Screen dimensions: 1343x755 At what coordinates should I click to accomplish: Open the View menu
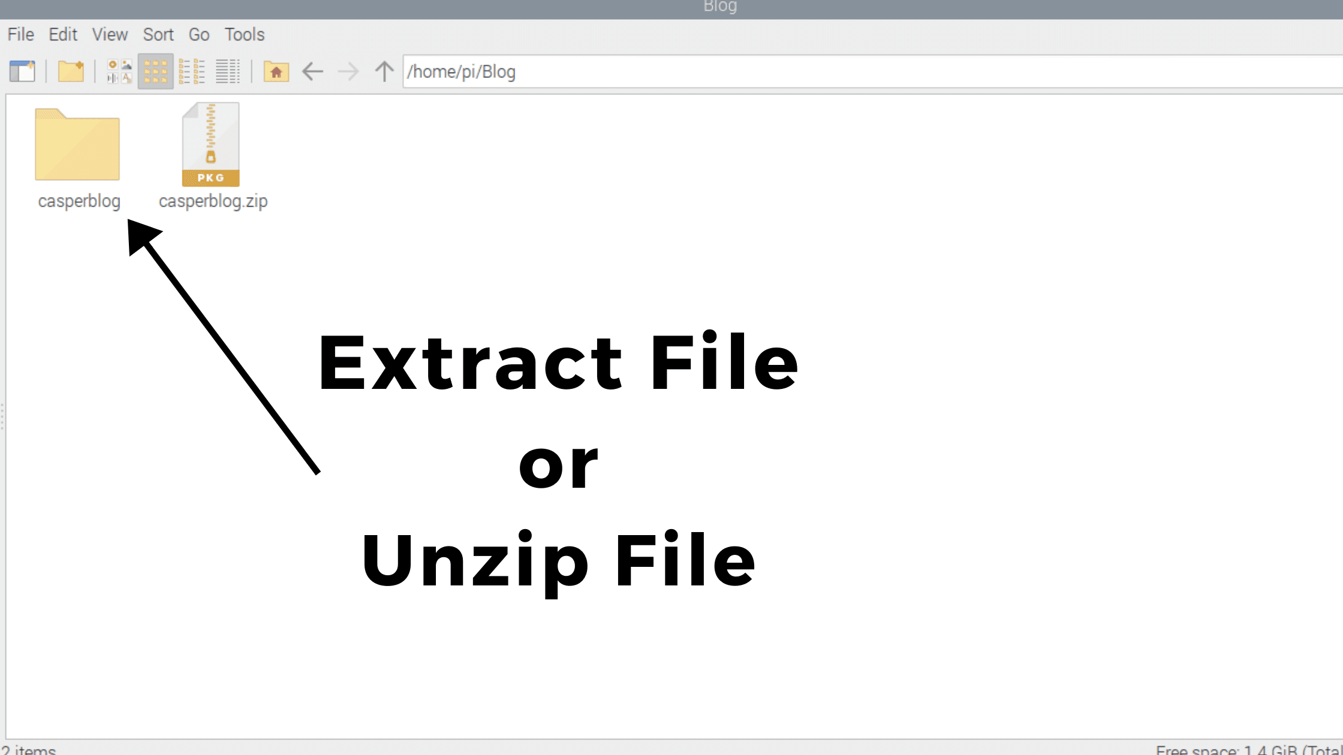110,34
